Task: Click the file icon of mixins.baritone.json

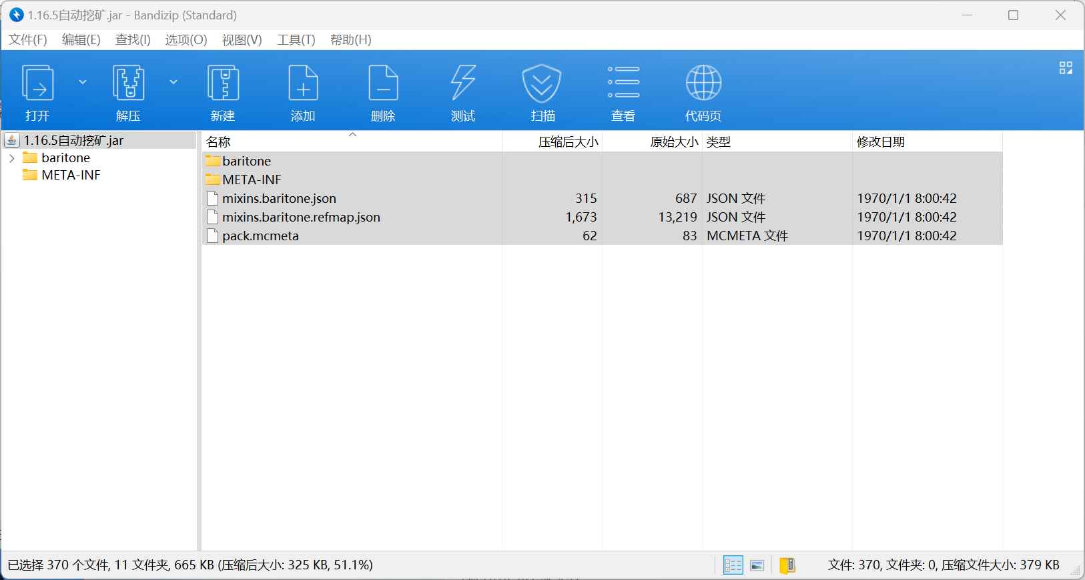Action: 213,198
